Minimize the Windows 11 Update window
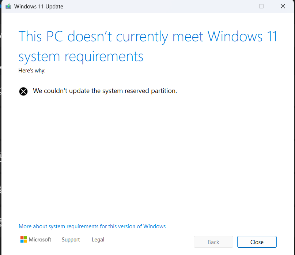 240,6
